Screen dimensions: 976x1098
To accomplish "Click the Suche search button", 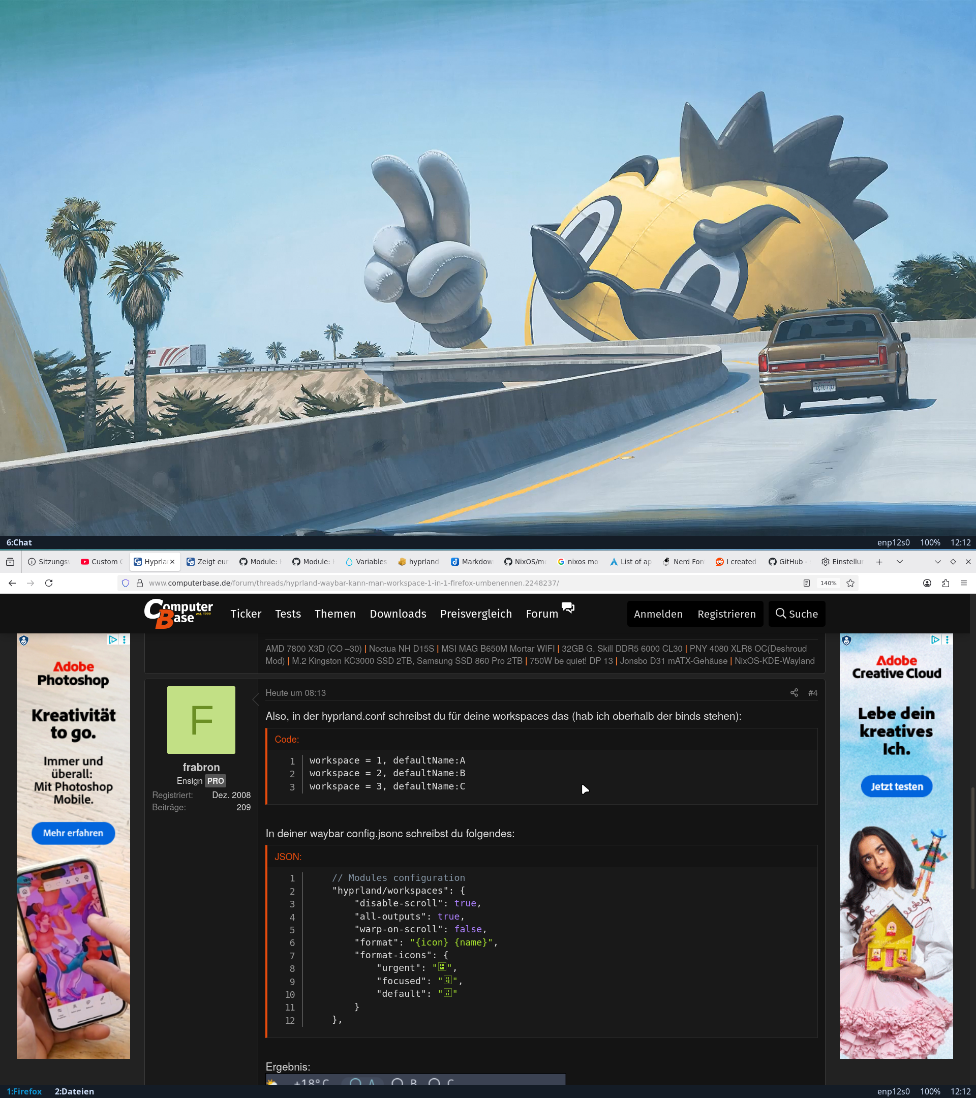I will click(797, 614).
